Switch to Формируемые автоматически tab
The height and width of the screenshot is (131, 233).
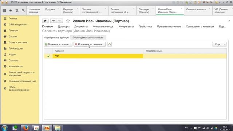click(x=88, y=37)
